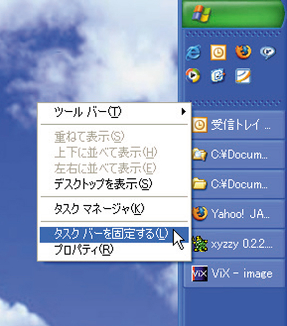Screen dimensions: 287x326
Task: Activate Yahoo! JAPAN Firefox taskbar button
Action: coord(234,214)
